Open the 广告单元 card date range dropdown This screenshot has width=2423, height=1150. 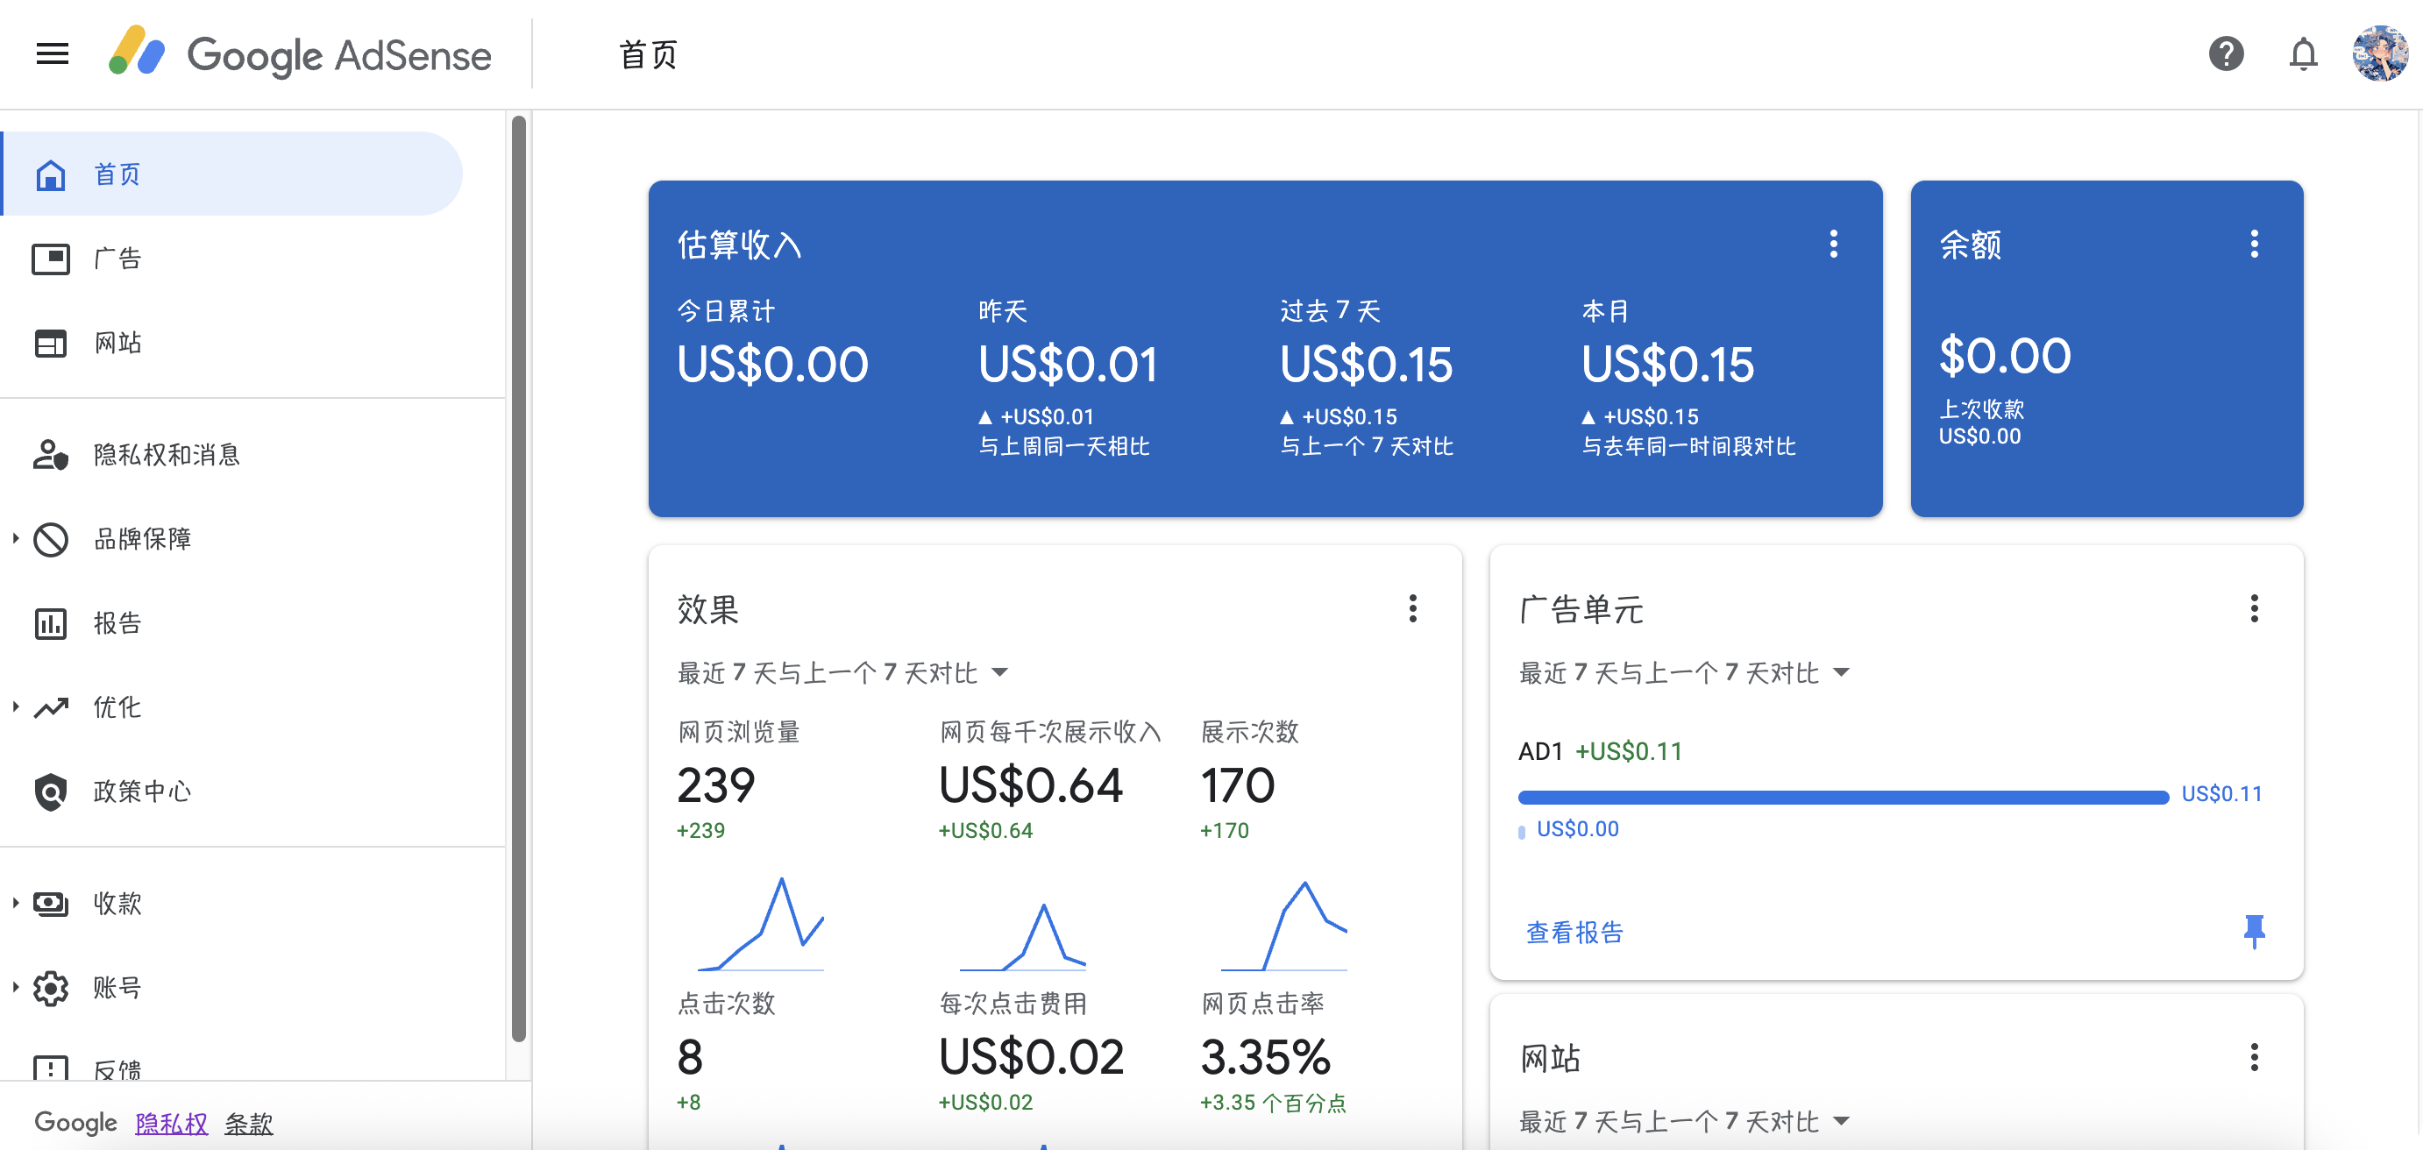pyautogui.click(x=1685, y=673)
